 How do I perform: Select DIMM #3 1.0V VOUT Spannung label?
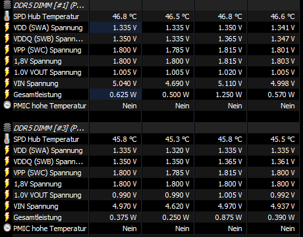47,195
